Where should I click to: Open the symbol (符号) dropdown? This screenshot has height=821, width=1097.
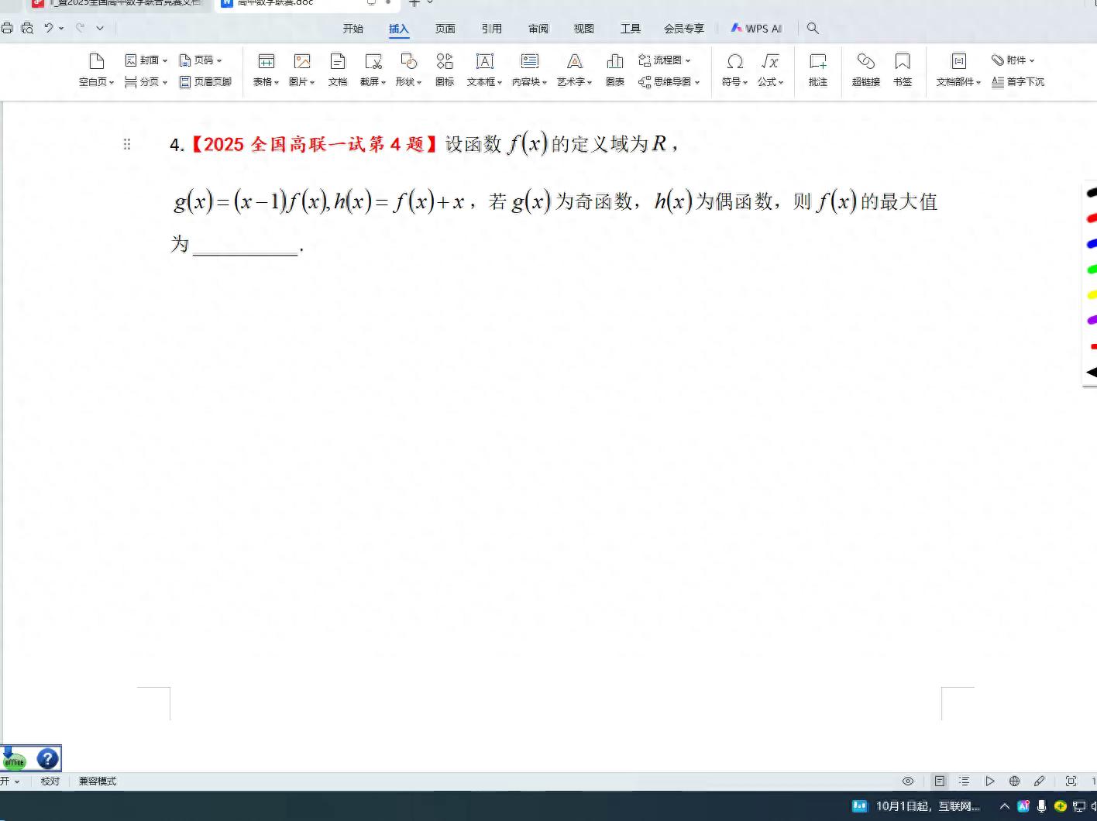tap(734, 81)
